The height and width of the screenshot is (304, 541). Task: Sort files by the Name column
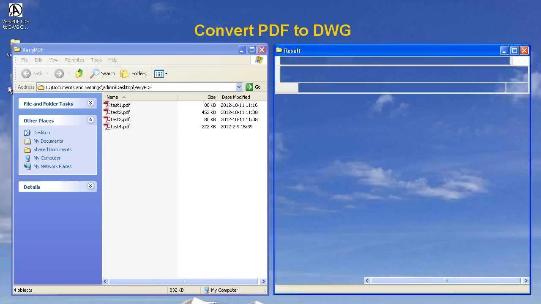coord(139,97)
